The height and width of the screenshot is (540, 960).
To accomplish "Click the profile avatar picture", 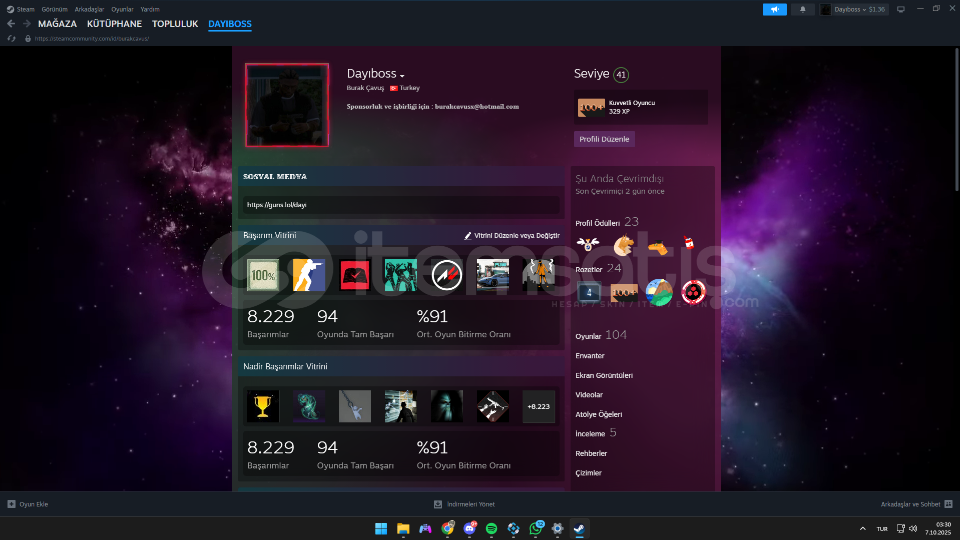I will click(287, 105).
